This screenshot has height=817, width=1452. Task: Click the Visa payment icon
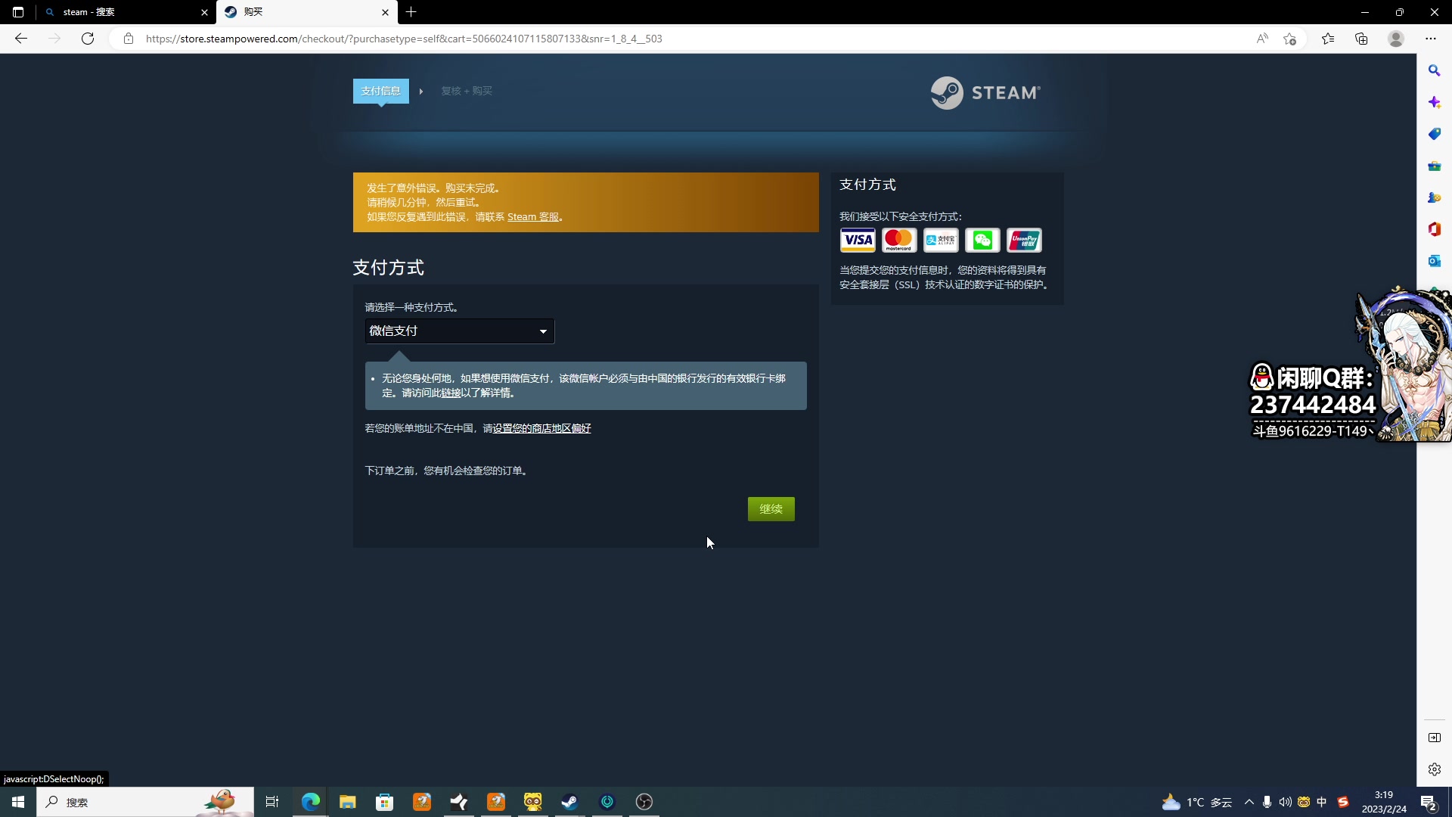[x=858, y=241]
